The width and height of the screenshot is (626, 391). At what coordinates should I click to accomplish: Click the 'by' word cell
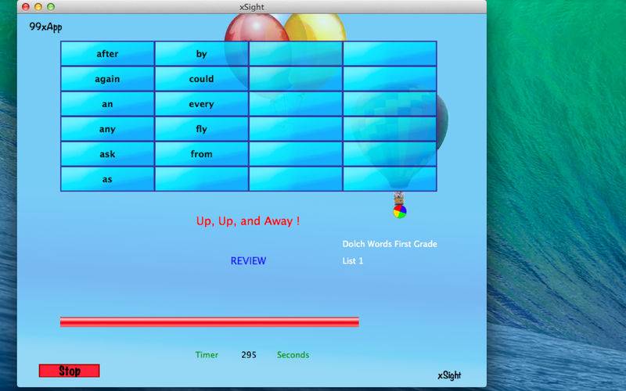pos(202,53)
